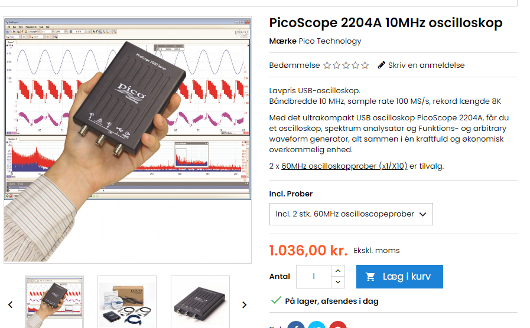Click the third rating star
Image resolution: width=530 pixels, height=328 pixels.
click(346, 65)
